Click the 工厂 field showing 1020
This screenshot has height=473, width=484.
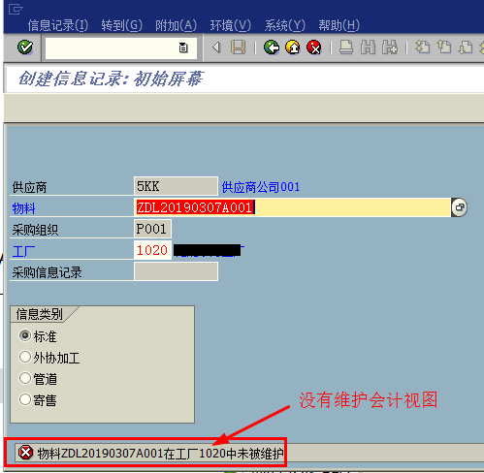(152, 250)
